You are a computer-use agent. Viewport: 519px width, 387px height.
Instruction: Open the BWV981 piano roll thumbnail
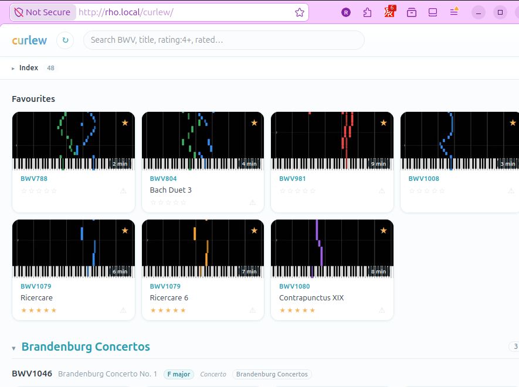point(332,141)
